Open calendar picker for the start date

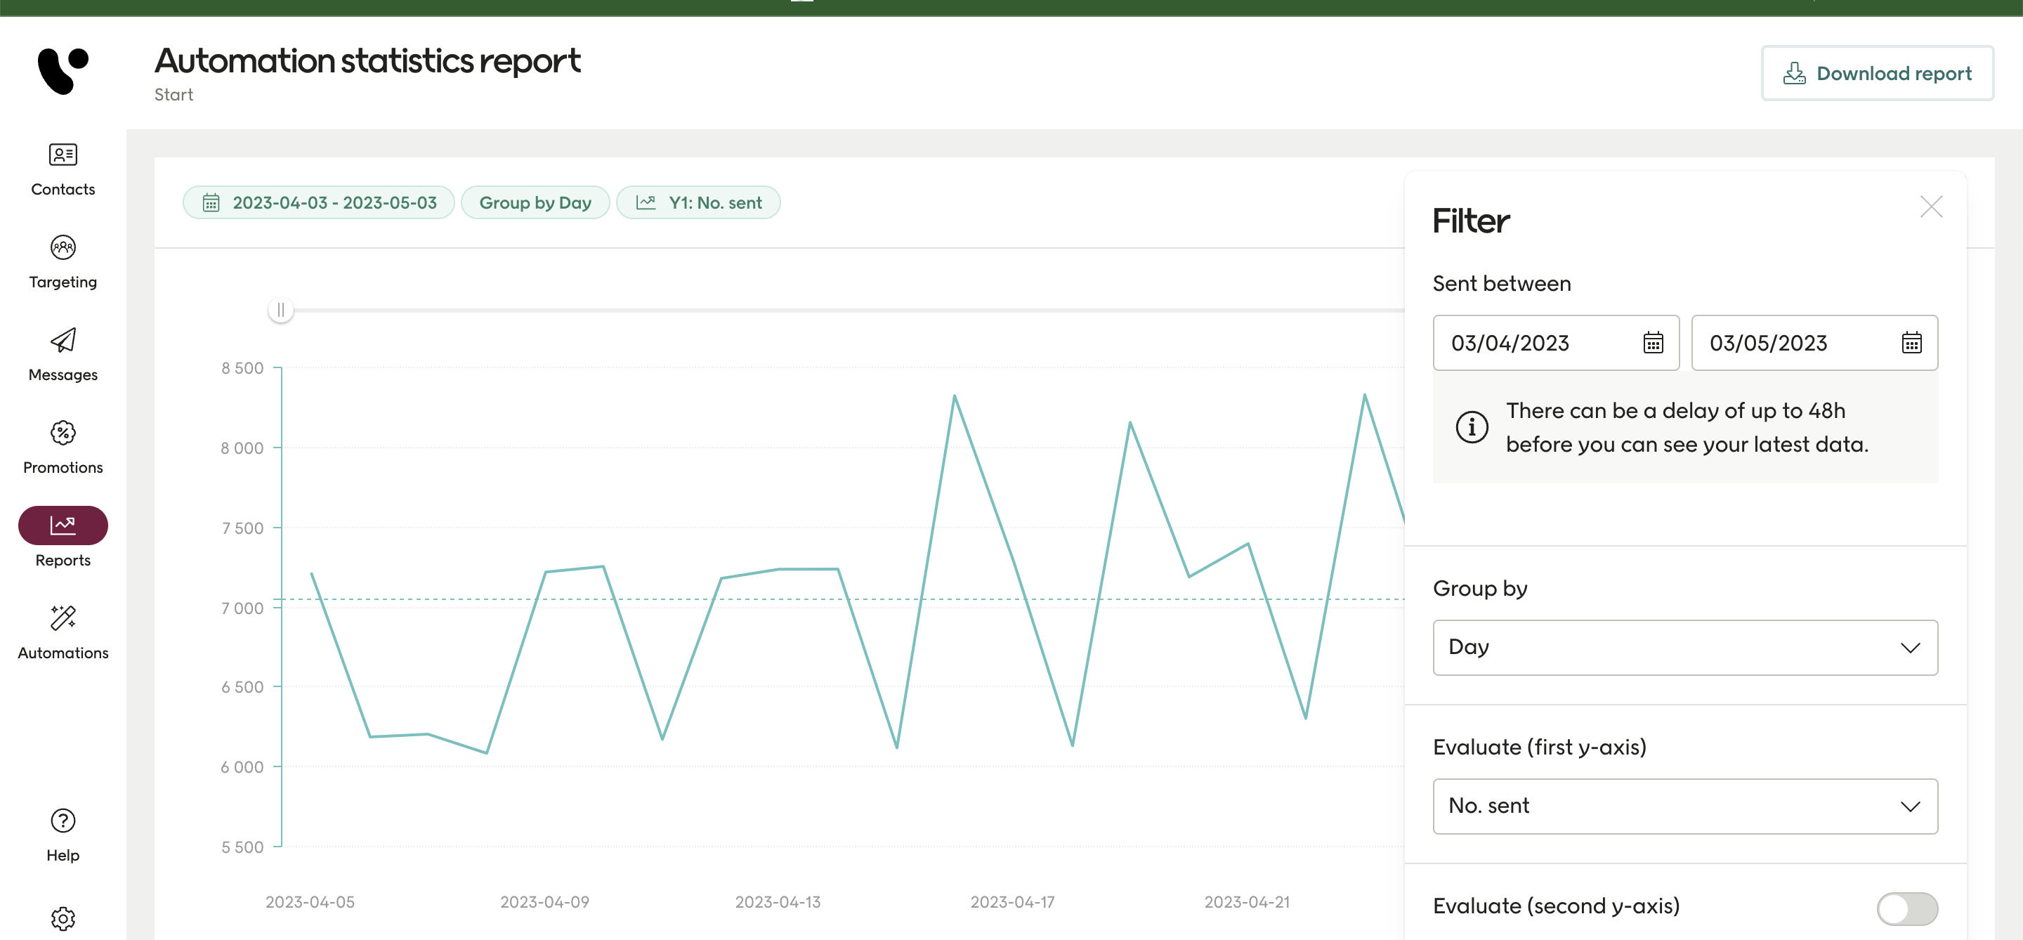[1653, 342]
